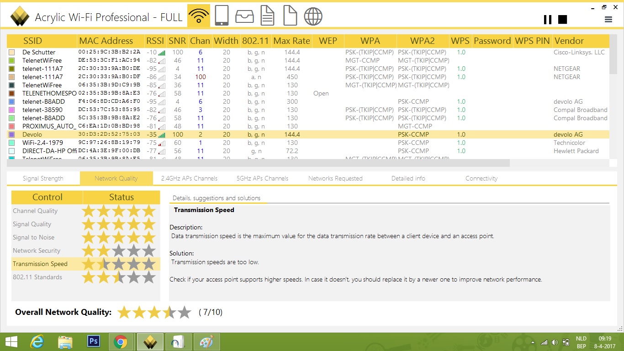Image resolution: width=624 pixels, height=351 pixels.
Task: Click the Wi-Fi access points view icon
Action: coord(199,16)
